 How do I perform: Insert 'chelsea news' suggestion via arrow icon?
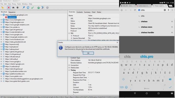[x=172, y=27]
